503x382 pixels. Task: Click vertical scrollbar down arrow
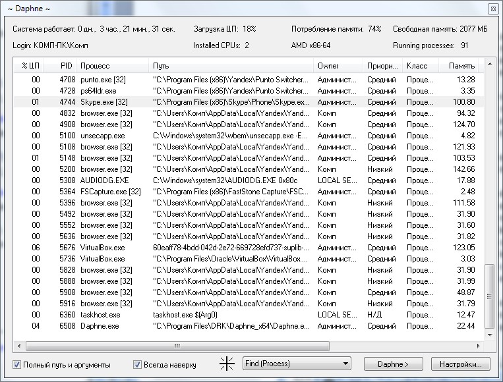point(490,335)
